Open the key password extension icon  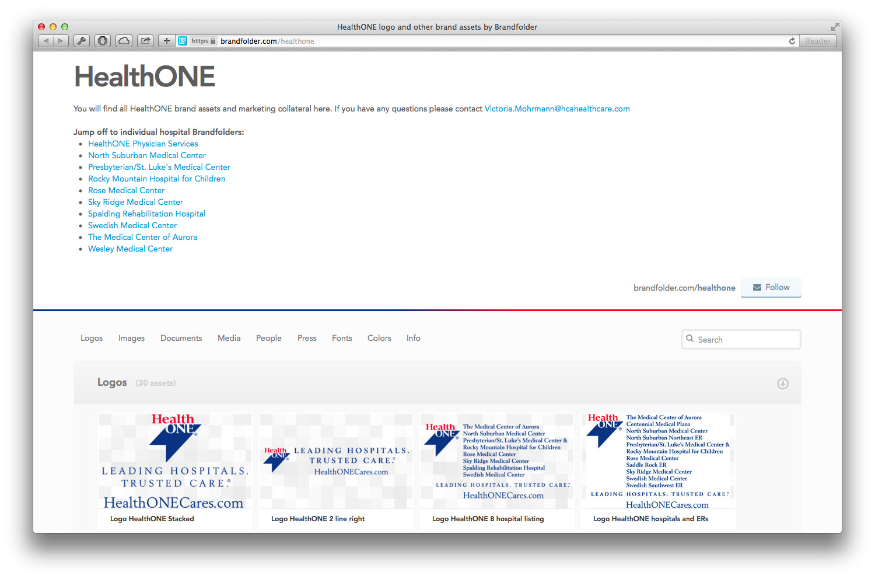[x=82, y=41]
